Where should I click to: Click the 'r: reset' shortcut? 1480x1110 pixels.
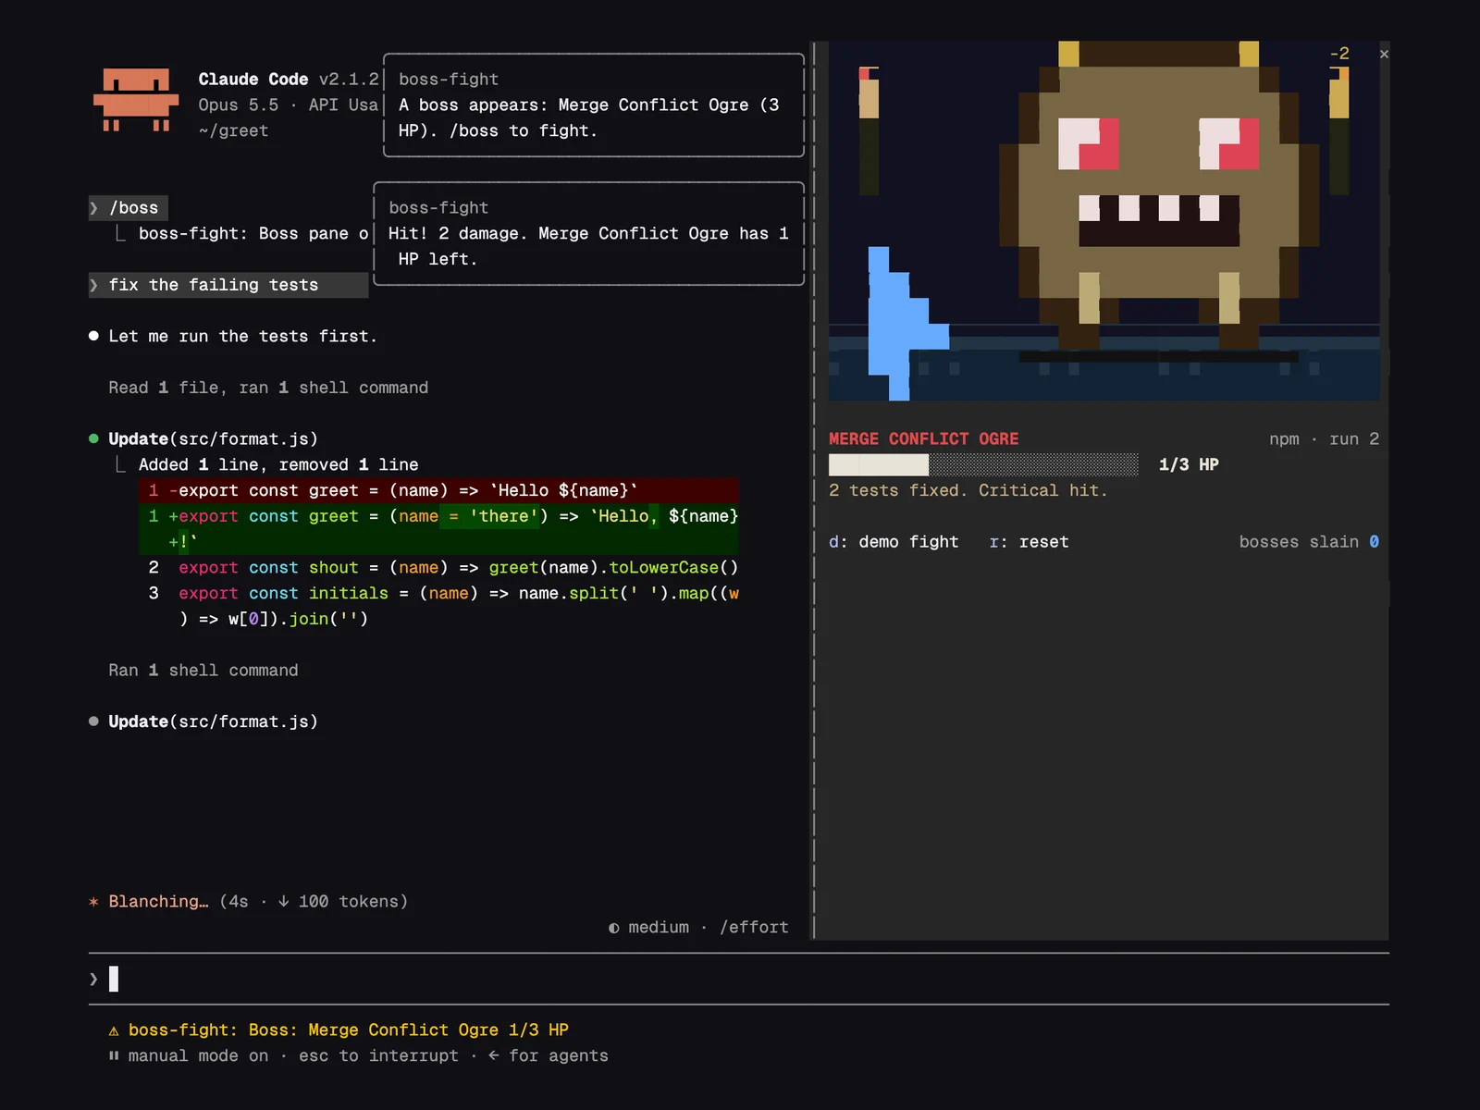click(x=1029, y=542)
